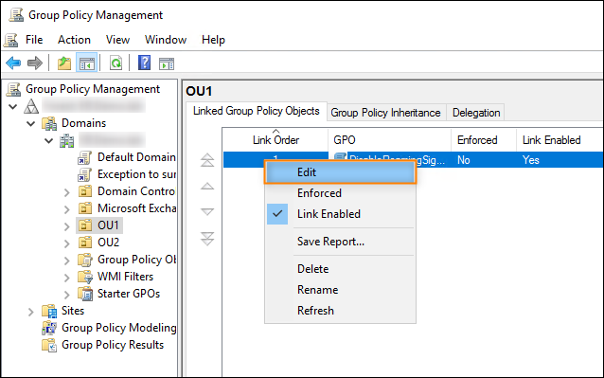Select Save Report... in context menu

coord(331,242)
